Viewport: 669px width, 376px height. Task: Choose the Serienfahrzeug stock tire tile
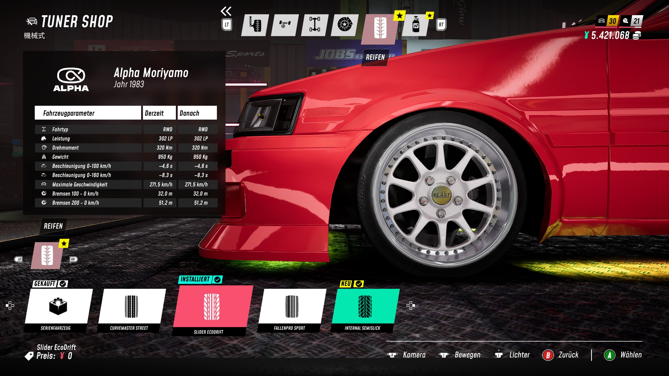coord(58,306)
